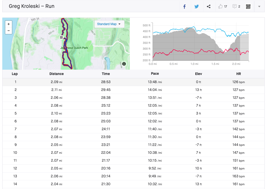Zoom out on the map

(9, 31)
